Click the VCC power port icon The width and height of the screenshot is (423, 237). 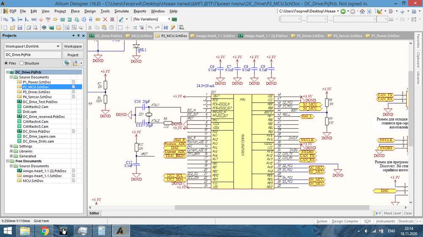point(47,19)
